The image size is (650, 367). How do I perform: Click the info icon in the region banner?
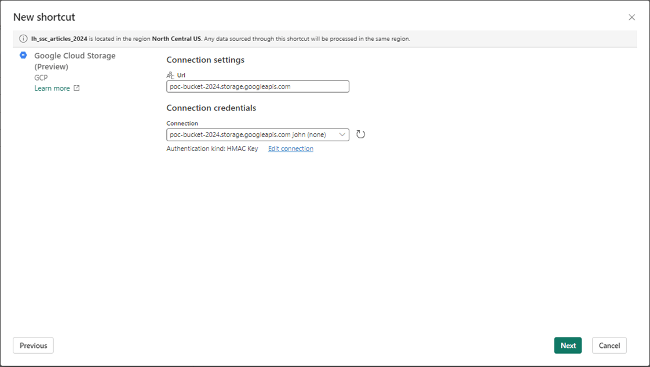23,39
